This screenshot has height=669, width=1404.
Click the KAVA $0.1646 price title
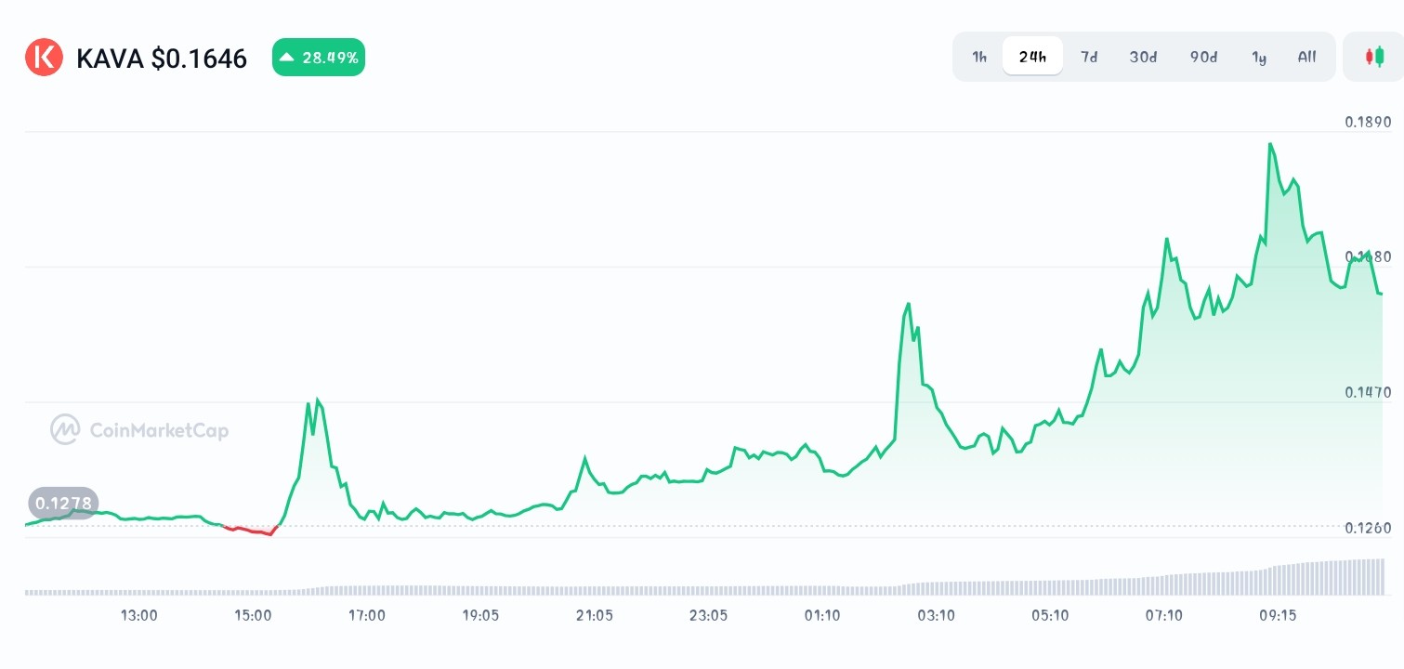(x=162, y=59)
